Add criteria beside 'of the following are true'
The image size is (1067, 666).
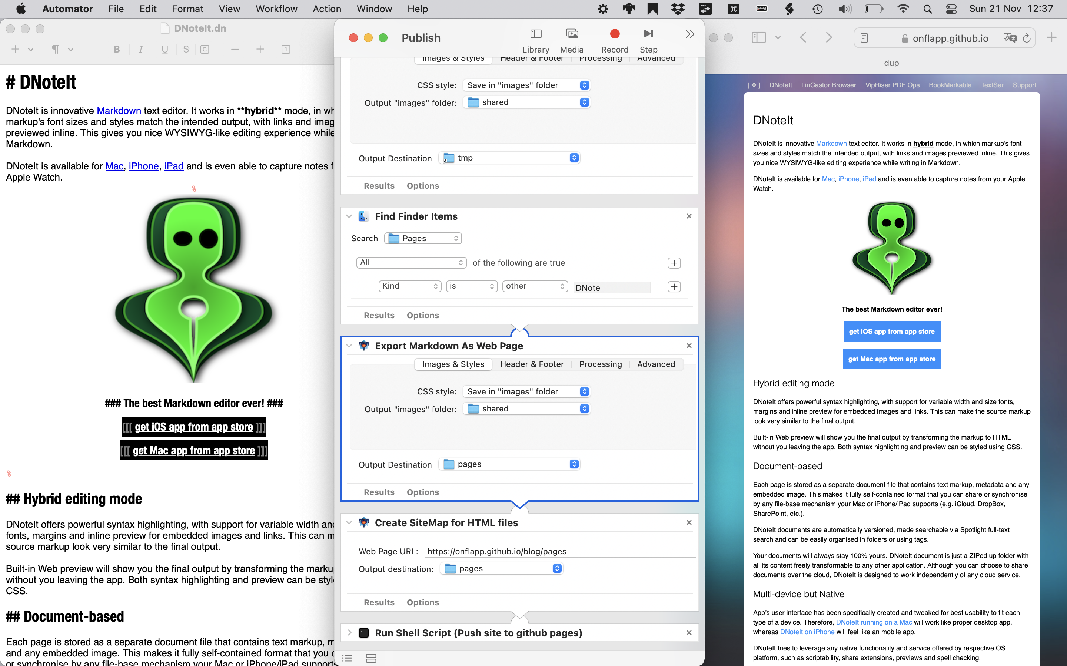click(x=674, y=263)
